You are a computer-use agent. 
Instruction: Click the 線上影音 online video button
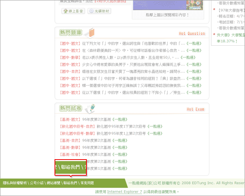pos(73,11)
